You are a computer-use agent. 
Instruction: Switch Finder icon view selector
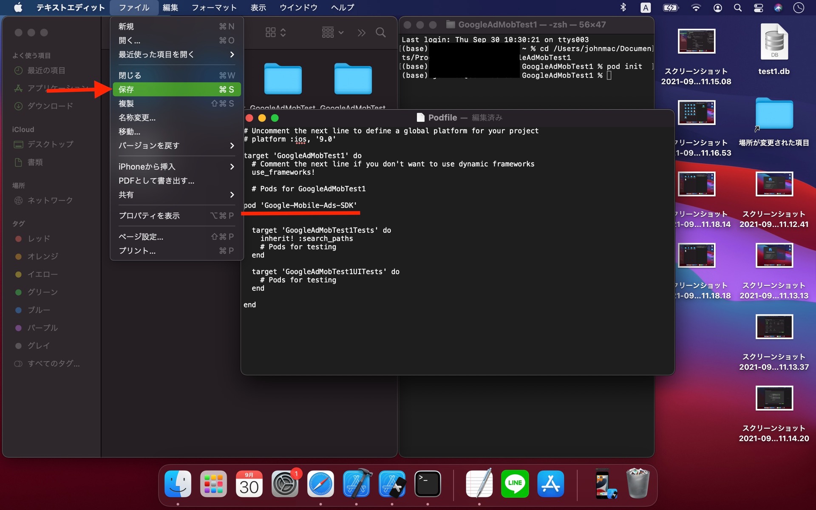coord(275,32)
